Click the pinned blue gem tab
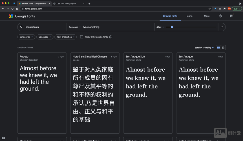Screen dimensions: 243x141 (14, 3)
